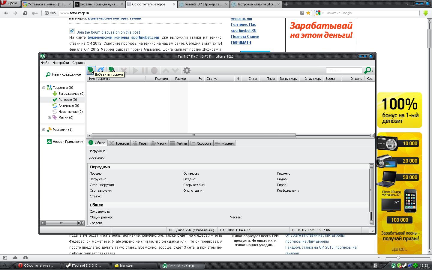This screenshot has width=432, height=270.
Task: Click the Add torrent toolbar icon
Action: (x=91, y=70)
